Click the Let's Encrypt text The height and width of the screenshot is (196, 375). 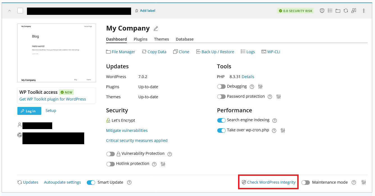(123, 120)
